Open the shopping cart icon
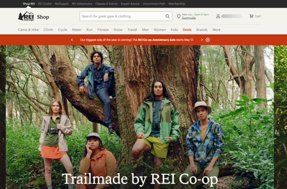This screenshot has width=287, height=189. (x=251, y=16)
